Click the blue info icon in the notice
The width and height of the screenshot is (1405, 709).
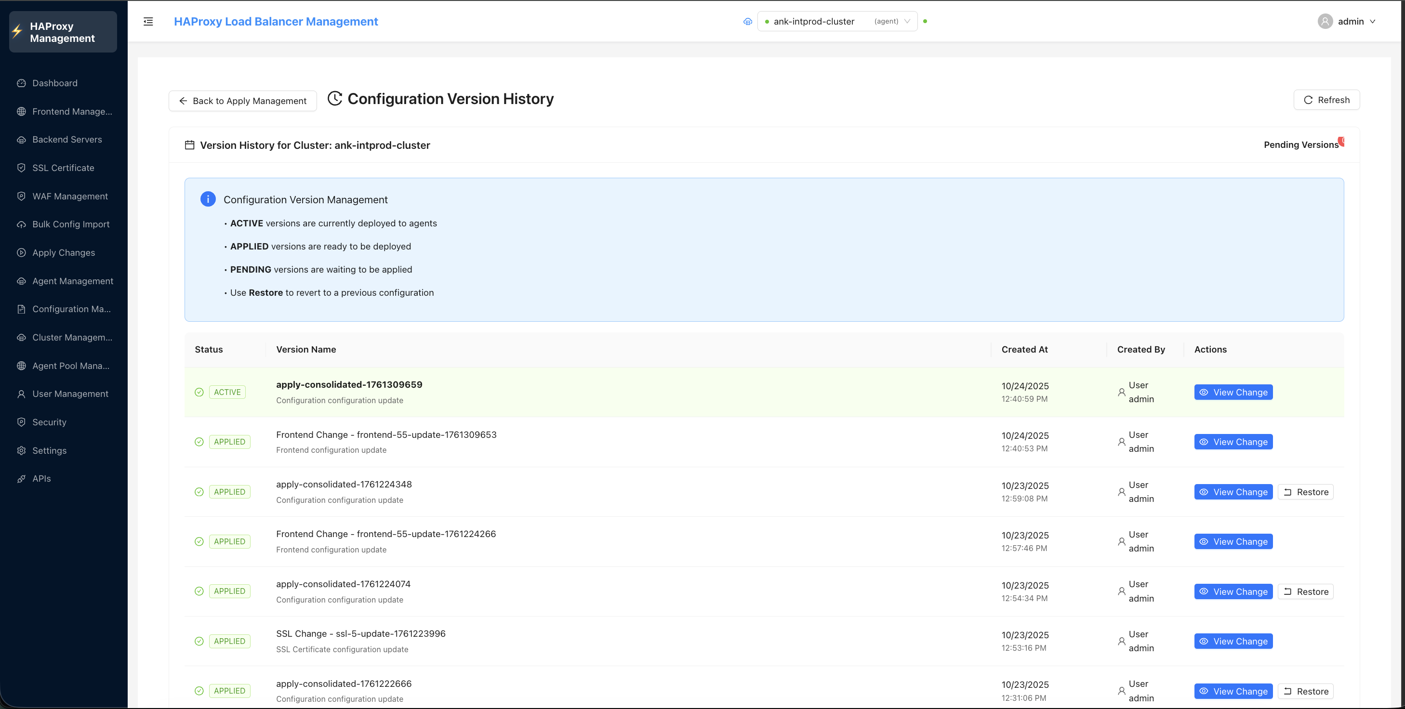[208, 199]
